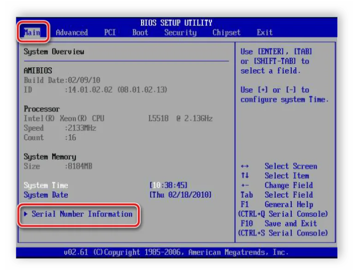Click the F10 Save and Exit entry
Screen dimensions: 354x275
pyautogui.click(x=279, y=223)
